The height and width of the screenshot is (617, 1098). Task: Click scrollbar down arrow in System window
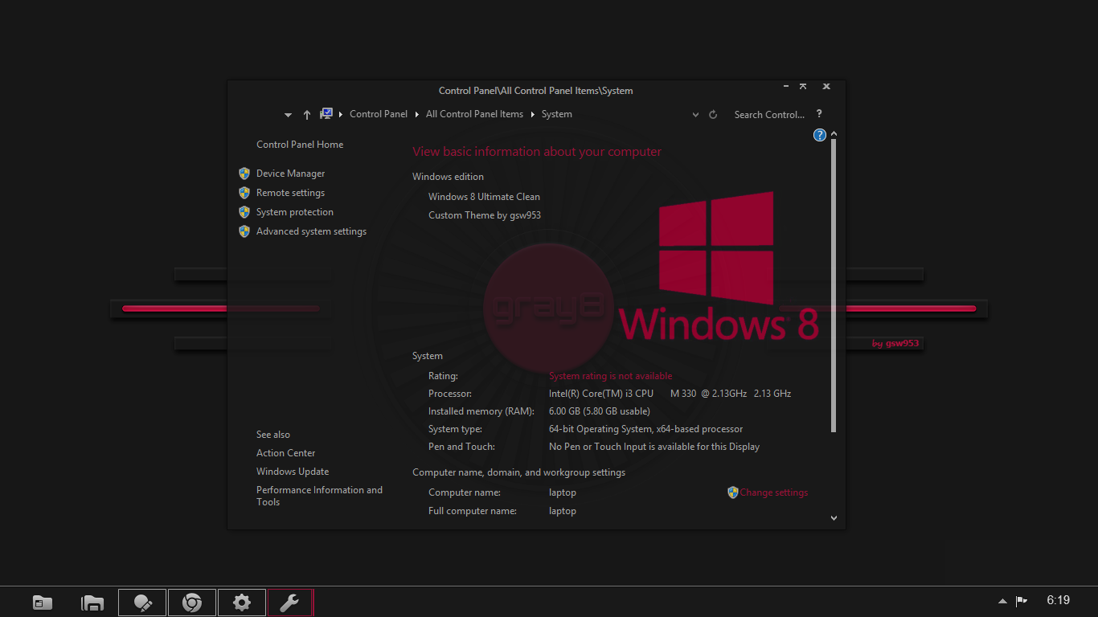tap(834, 518)
